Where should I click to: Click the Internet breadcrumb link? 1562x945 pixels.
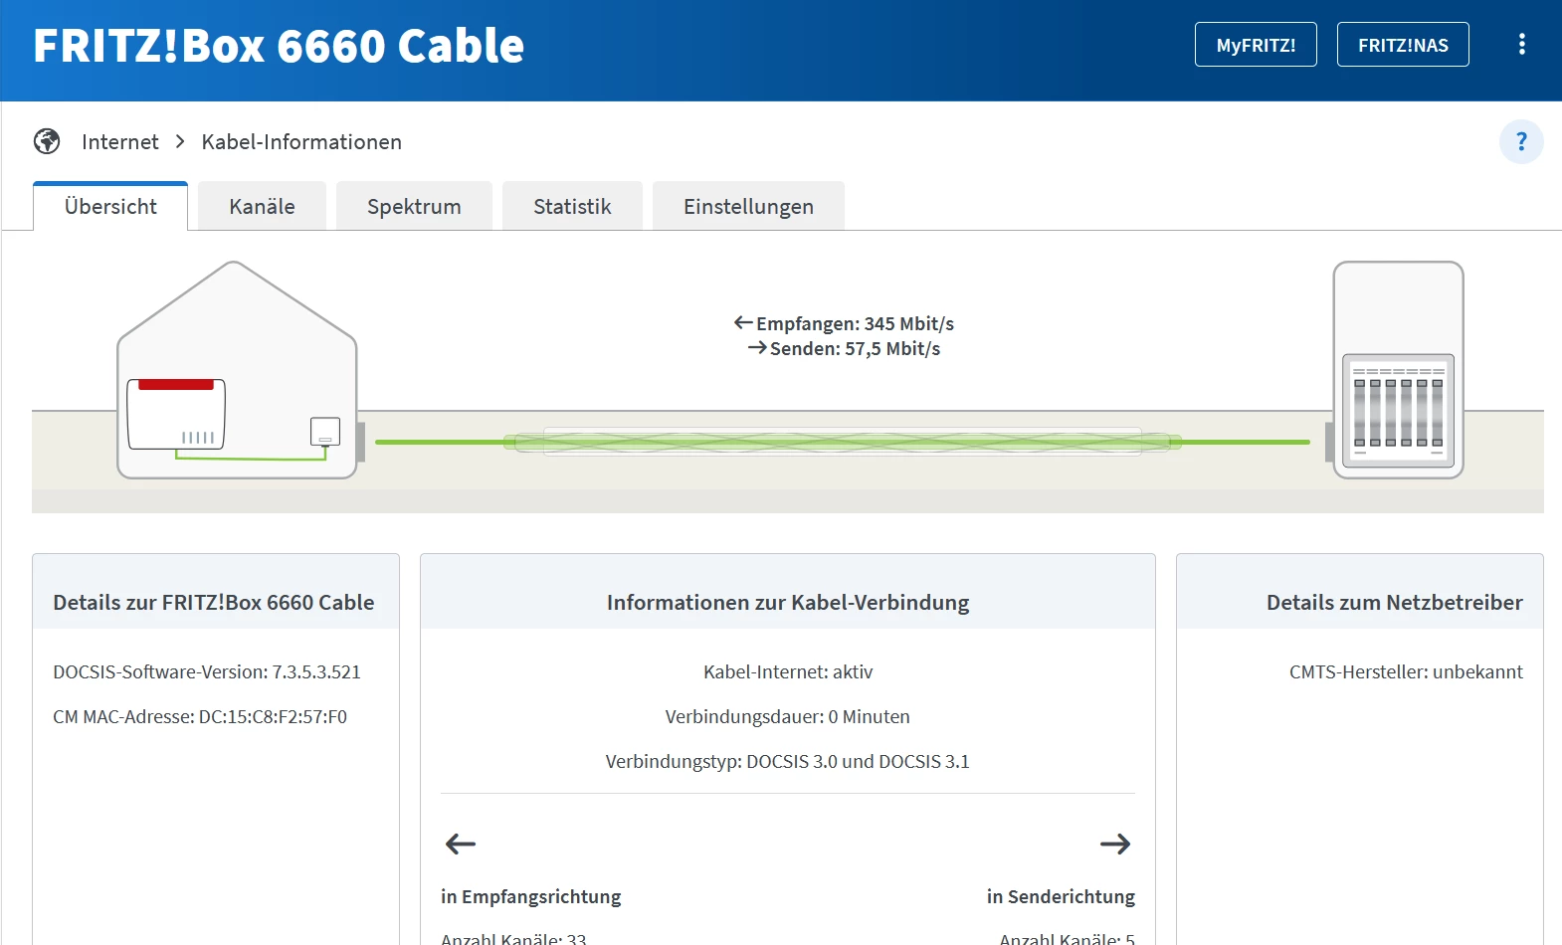coord(119,142)
